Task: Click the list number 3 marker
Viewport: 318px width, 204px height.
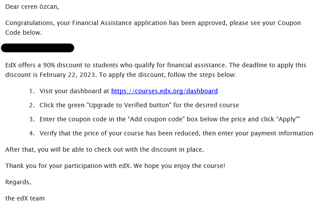Action: tap(32, 119)
